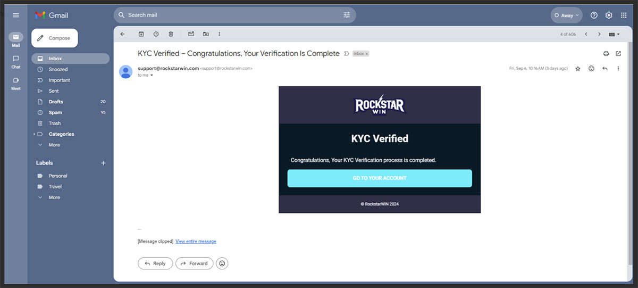Show details dropdown next to 'to me'
Viewport: 638px width, 288px height.
(152, 76)
